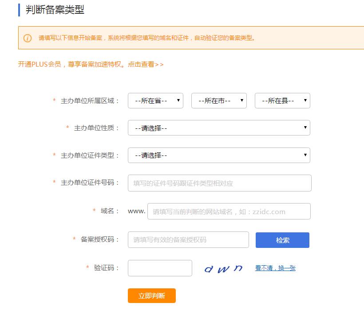Click the dropdown arrow on the certificate type selector
The height and width of the screenshot is (311, 364).
click(305, 155)
